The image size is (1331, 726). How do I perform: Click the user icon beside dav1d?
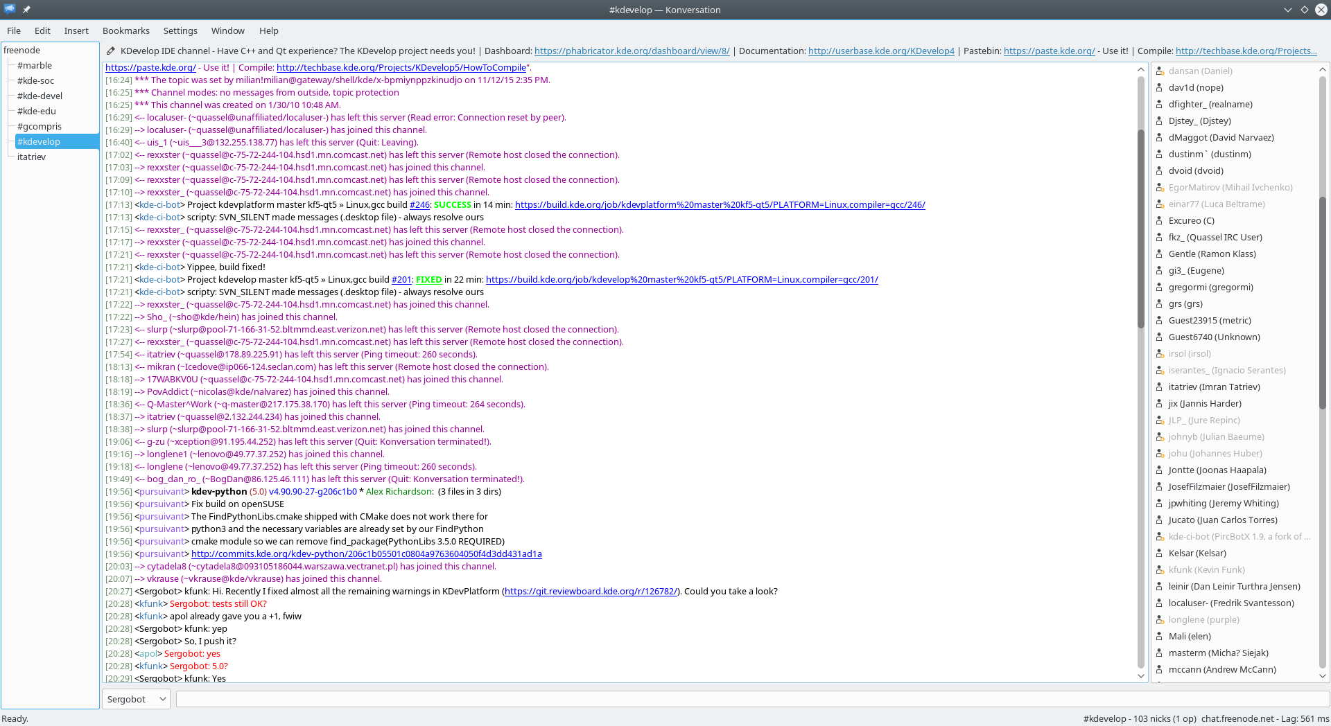point(1160,88)
